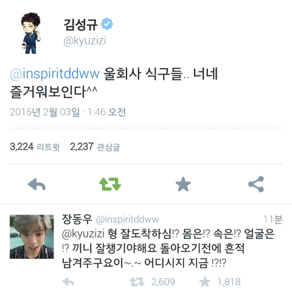Click the 장동우 display name
The image size is (292, 293).
[77, 219]
